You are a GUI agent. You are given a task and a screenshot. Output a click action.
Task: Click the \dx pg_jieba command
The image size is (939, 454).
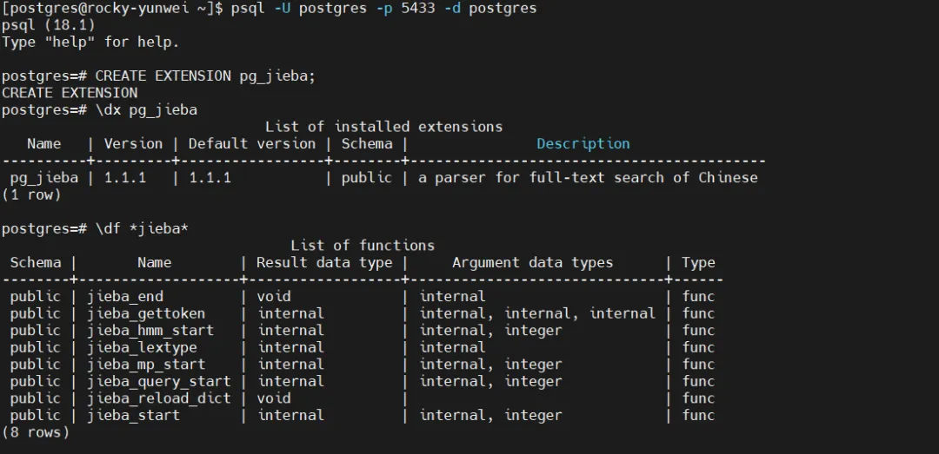click(x=146, y=110)
